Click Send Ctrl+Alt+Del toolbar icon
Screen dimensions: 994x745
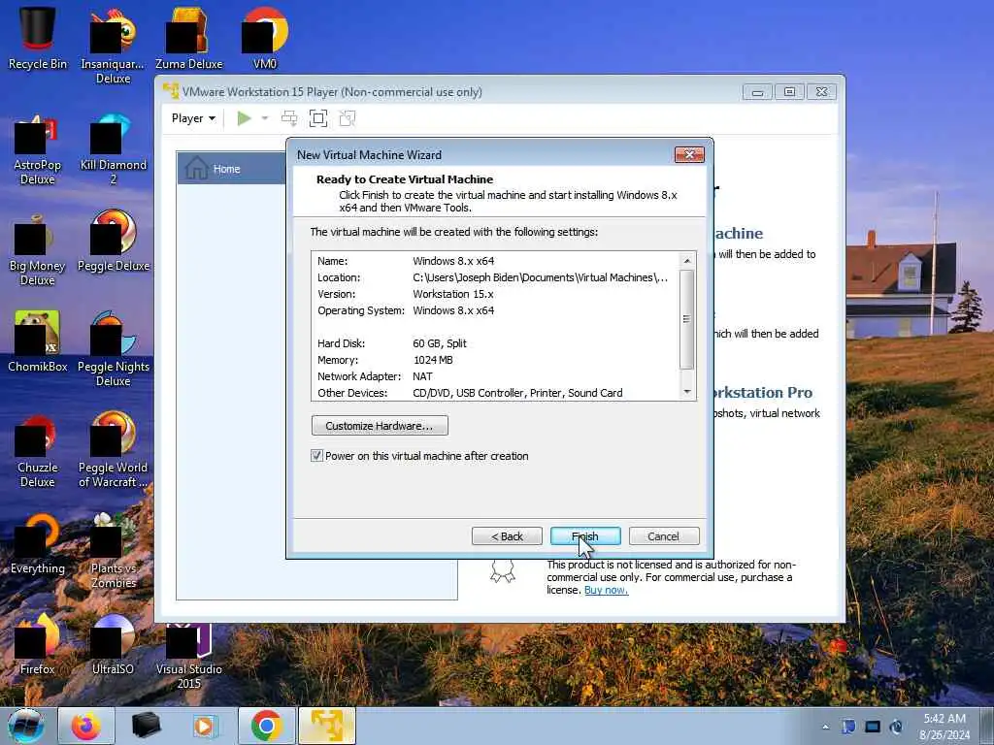point(289,118)
